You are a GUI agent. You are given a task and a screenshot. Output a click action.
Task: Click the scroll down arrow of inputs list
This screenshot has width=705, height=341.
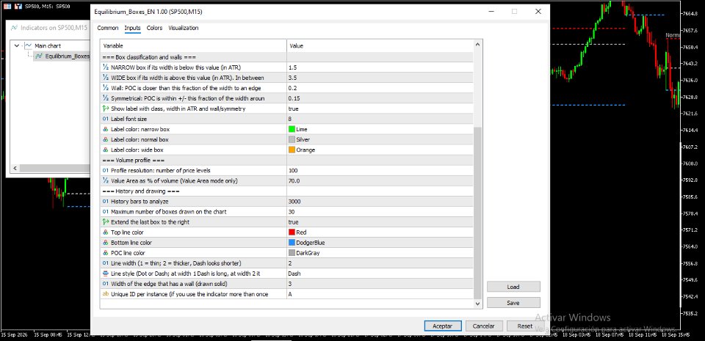478,304
